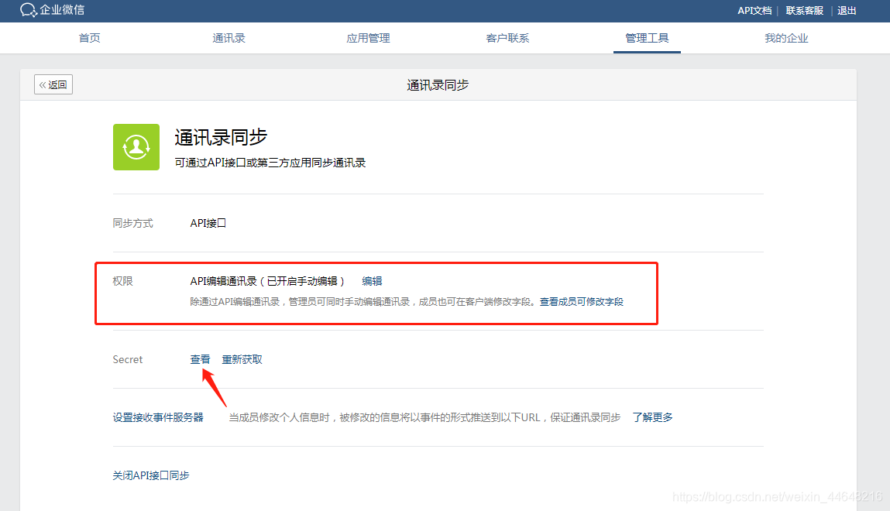
Task: Click the 同步方式 label
Action: click(x=132, y=223)
